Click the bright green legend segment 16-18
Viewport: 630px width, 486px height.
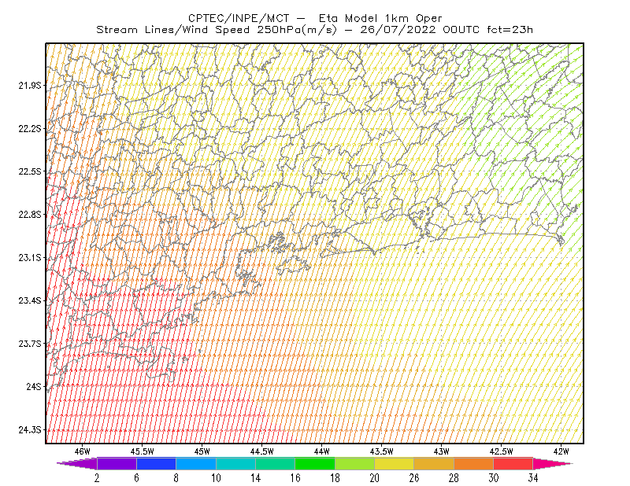[x=315, y=463]
